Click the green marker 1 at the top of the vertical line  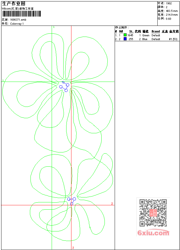[x=54, y=27]
